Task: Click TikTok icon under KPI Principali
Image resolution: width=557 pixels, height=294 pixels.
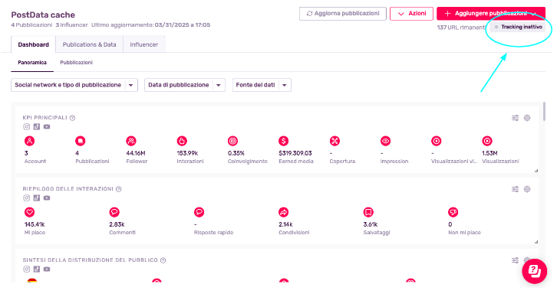Action: (x=37, y=126)
